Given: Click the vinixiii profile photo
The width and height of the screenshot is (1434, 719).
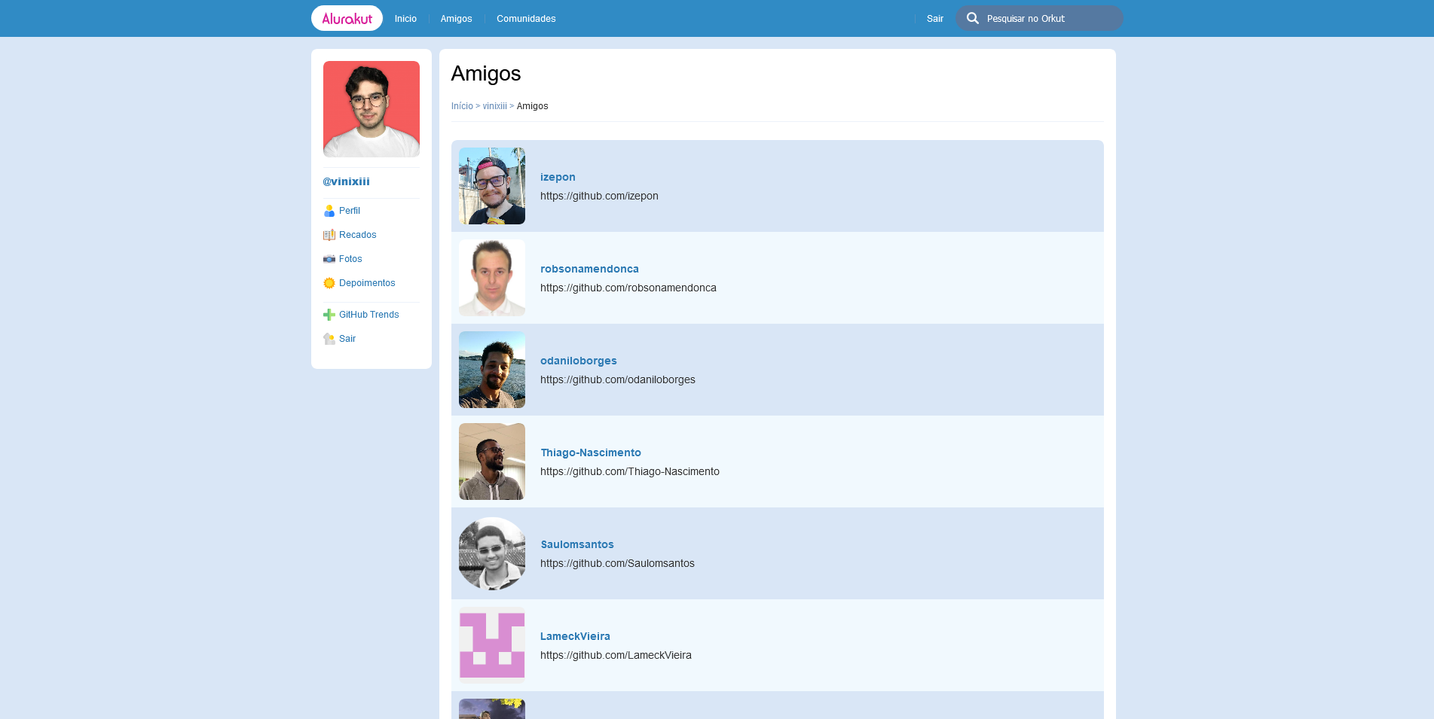Looking at the screenshot, I should tap(371, 109).
